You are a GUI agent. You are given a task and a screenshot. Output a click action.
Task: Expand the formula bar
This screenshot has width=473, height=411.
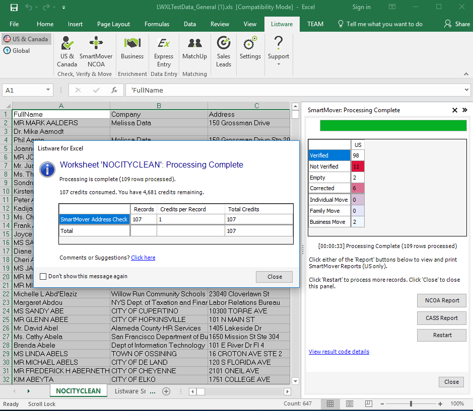[466, 90]
